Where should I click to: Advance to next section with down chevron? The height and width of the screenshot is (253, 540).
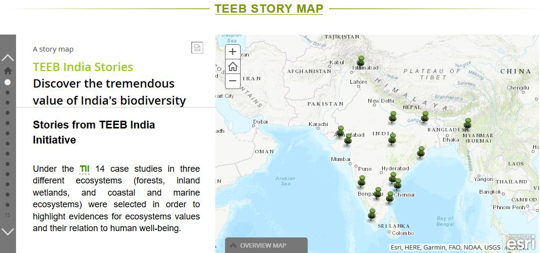click(8, 231)
